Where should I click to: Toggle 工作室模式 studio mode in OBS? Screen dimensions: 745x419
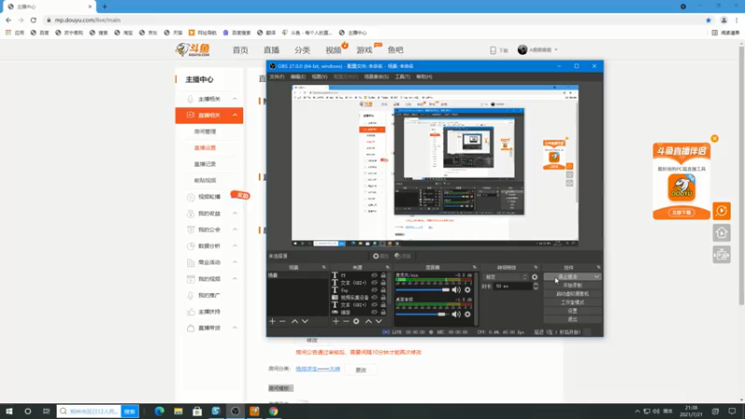[572, 302]
